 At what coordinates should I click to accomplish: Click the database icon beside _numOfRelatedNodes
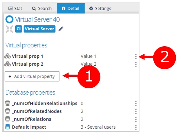pyautogui.click(x=8, y=111)
